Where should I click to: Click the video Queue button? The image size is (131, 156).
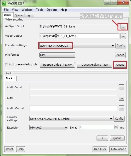click(x=120, y=65)
